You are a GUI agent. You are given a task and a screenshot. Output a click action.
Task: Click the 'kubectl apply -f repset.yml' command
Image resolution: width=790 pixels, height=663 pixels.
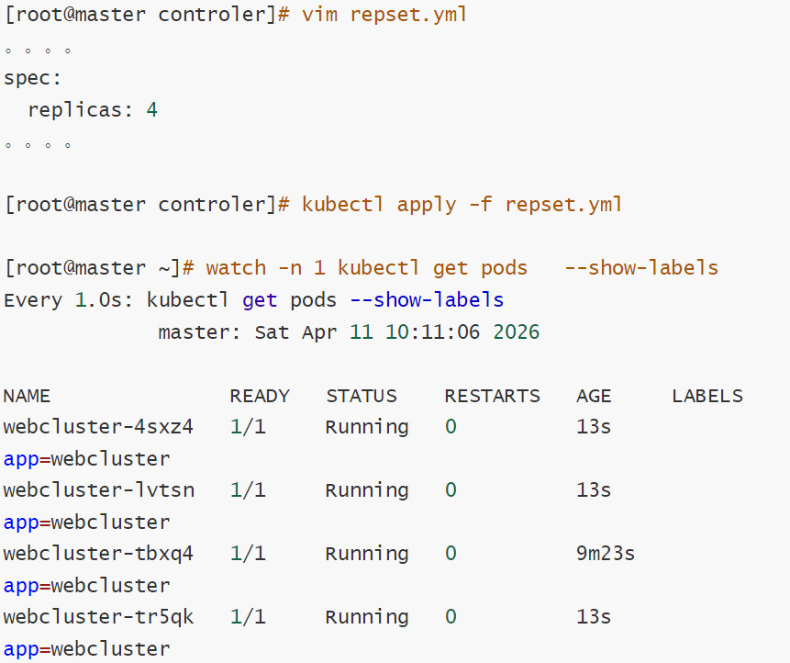tap(462, 205)
